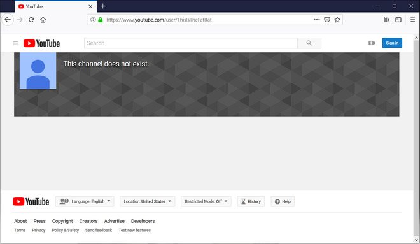Open Policy & Safety link
Viewport: 420px width, 244px height.
66,230
